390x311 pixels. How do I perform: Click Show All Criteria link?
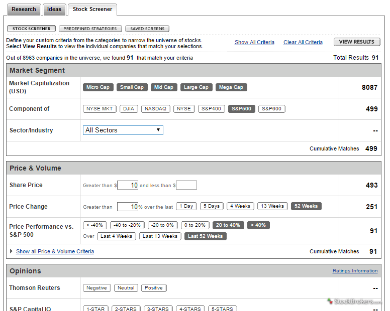click(254, 42)
